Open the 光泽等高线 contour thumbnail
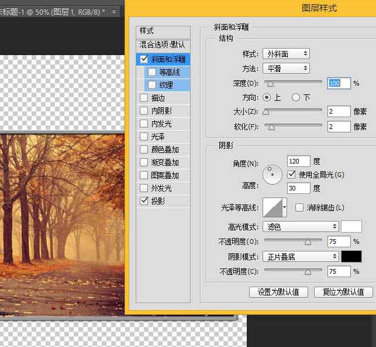The width and height of the screenshot is (376, 347). pos(272,207)
